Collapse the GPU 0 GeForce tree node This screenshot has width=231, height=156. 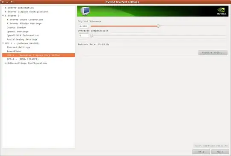[x=3, y=43]
